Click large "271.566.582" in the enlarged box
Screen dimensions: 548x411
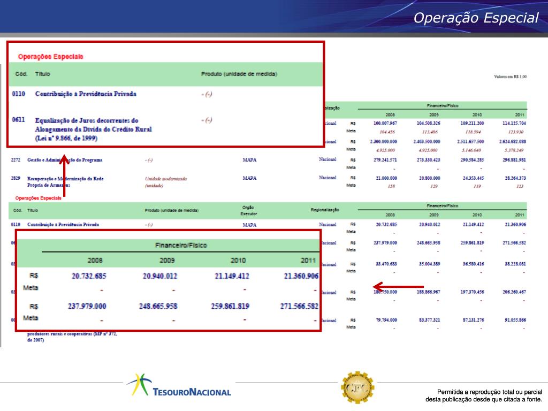pos(300,306)
